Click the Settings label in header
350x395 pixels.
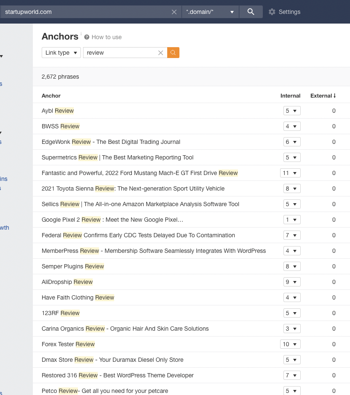pos(289,12)
